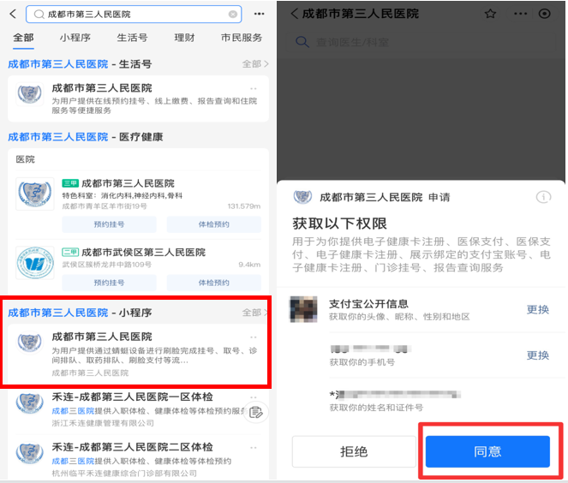Tap the mini program hospital logo icon
568x483 pixels.
(30, 343)
